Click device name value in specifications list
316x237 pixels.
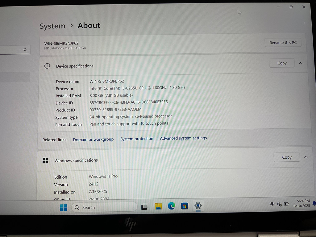[107, 81]
